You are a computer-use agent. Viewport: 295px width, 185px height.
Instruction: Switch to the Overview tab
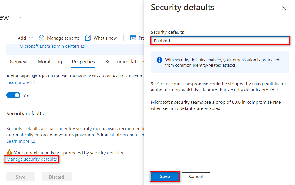click(x=17, y=62)
